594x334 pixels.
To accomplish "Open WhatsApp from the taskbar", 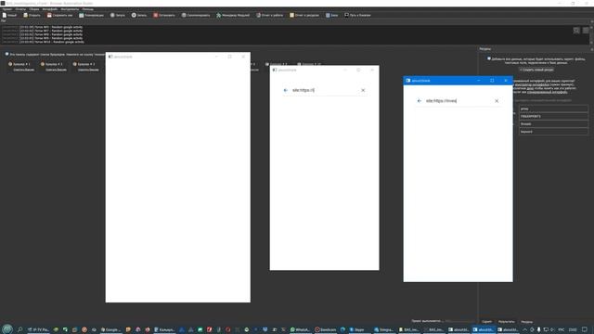I will (300, 330).
